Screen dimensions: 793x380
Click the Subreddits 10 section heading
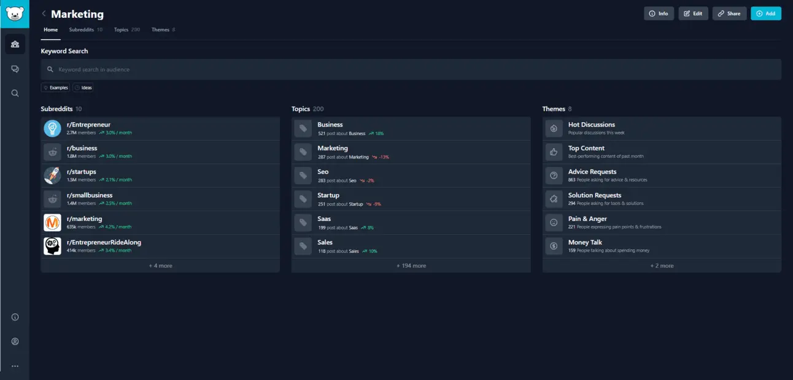[x=61, y=109]
